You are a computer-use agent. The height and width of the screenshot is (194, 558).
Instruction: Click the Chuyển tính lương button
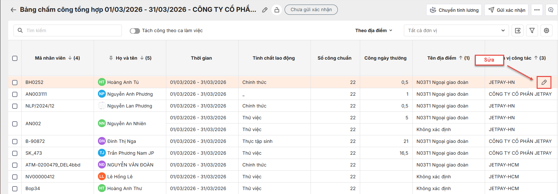click(x=454, y=10)
